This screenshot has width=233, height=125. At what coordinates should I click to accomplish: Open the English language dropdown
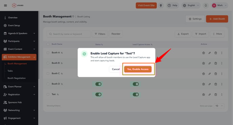[x=191, y=5]
